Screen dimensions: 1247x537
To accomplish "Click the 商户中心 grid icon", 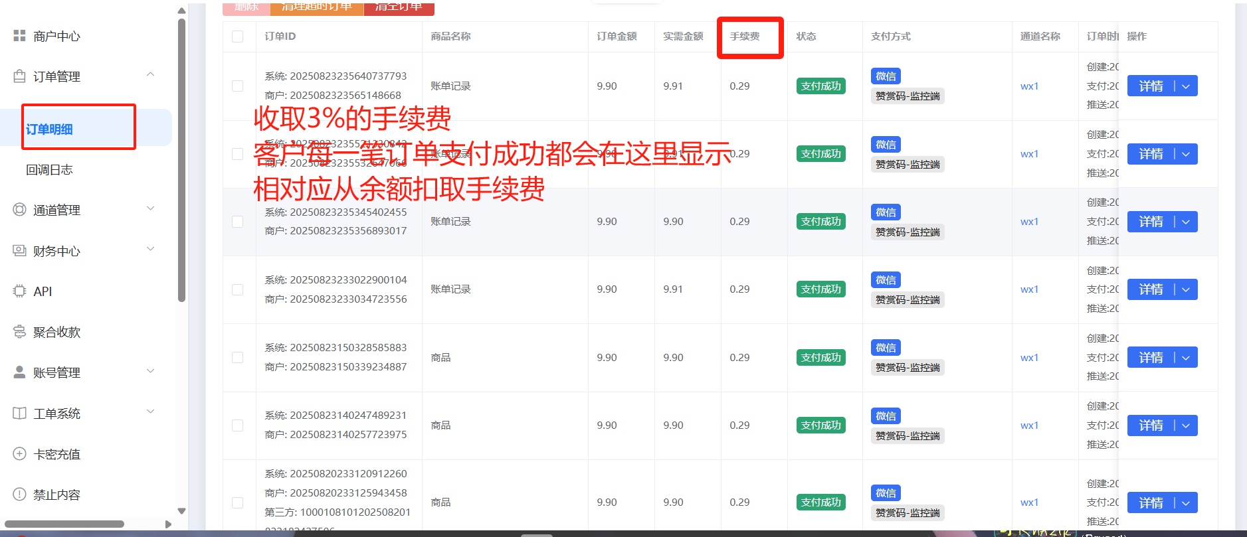I will (x=19, y=36).
